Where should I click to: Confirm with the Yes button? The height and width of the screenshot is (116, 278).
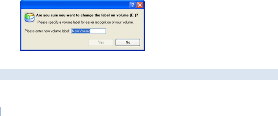101,43
